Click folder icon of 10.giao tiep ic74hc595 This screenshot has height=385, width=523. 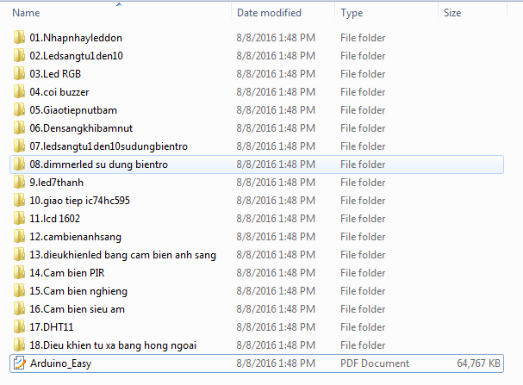click(x=19, y=201)
